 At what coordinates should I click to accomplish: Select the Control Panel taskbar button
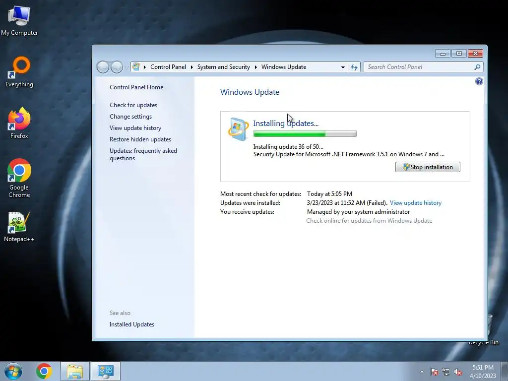[x=106, y=371]
